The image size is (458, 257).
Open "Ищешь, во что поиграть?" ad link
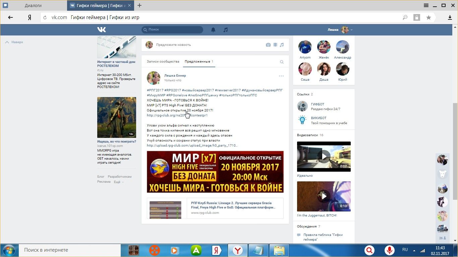pos(117,142)
